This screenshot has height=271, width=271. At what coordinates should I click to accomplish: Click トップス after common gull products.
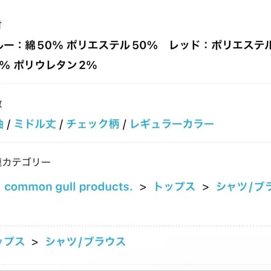[175, 187]
